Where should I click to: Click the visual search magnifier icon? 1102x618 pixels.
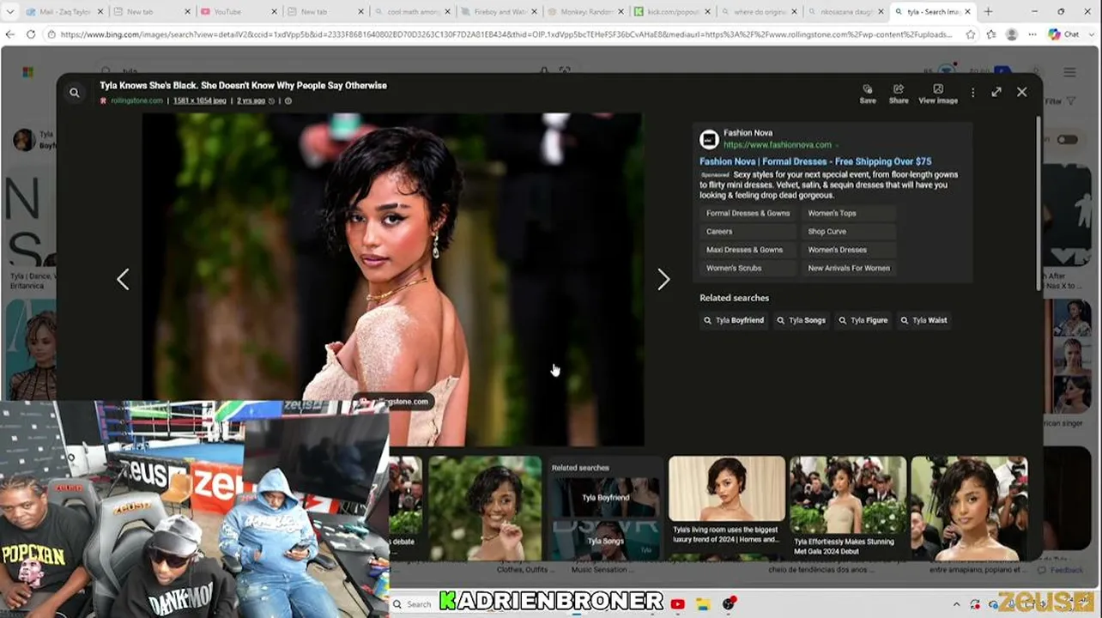[x=75, y=93]
